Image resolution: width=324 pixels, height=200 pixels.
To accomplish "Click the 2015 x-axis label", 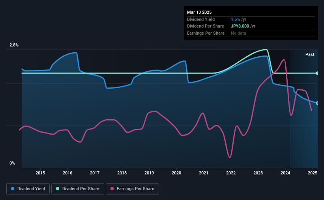I will (x=40, y=173).
